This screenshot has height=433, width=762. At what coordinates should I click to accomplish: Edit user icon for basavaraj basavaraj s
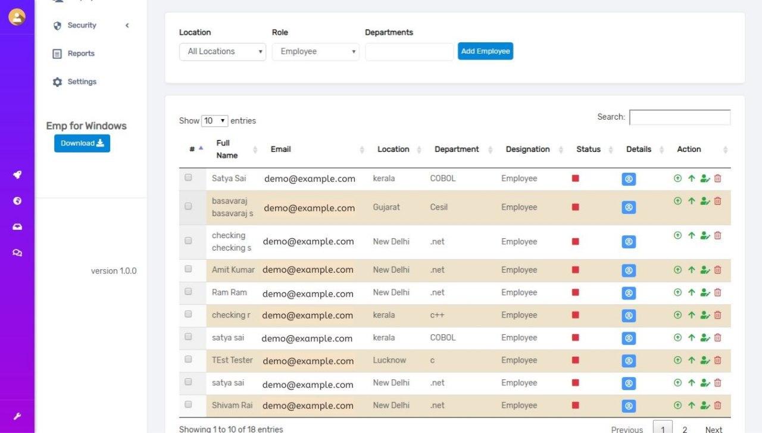click(x=705, y=201)
